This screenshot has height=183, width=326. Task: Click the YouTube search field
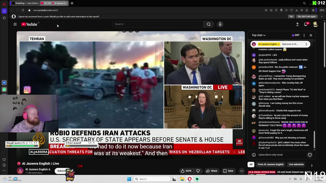pos(158,24)
